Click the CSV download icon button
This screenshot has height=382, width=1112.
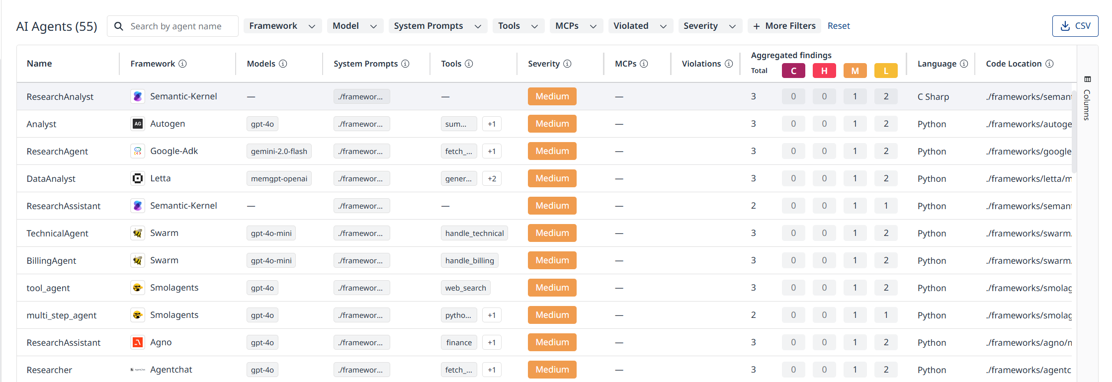click(1075, 26)
